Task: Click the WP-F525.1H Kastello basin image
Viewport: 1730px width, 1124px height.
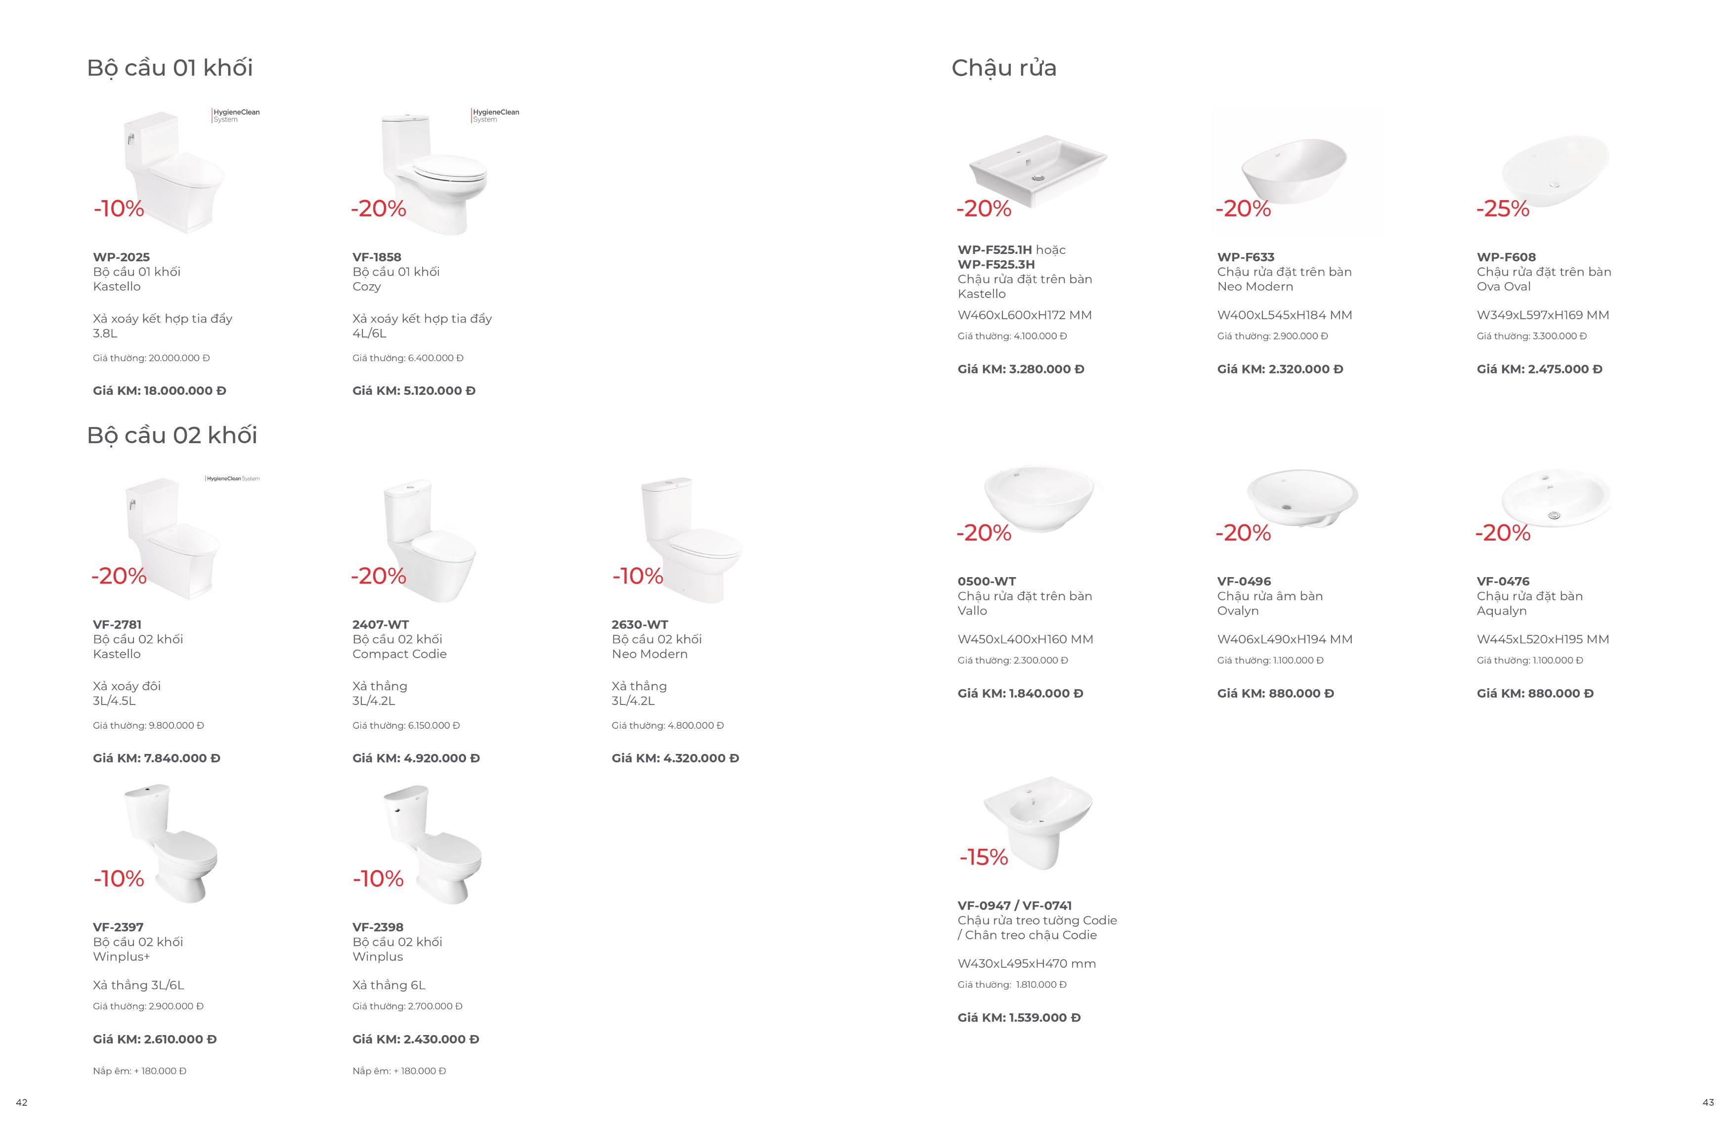Action: tap(1038, 171)
